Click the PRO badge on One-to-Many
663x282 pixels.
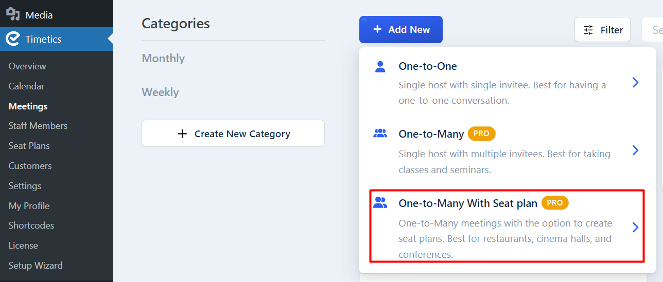481,134
